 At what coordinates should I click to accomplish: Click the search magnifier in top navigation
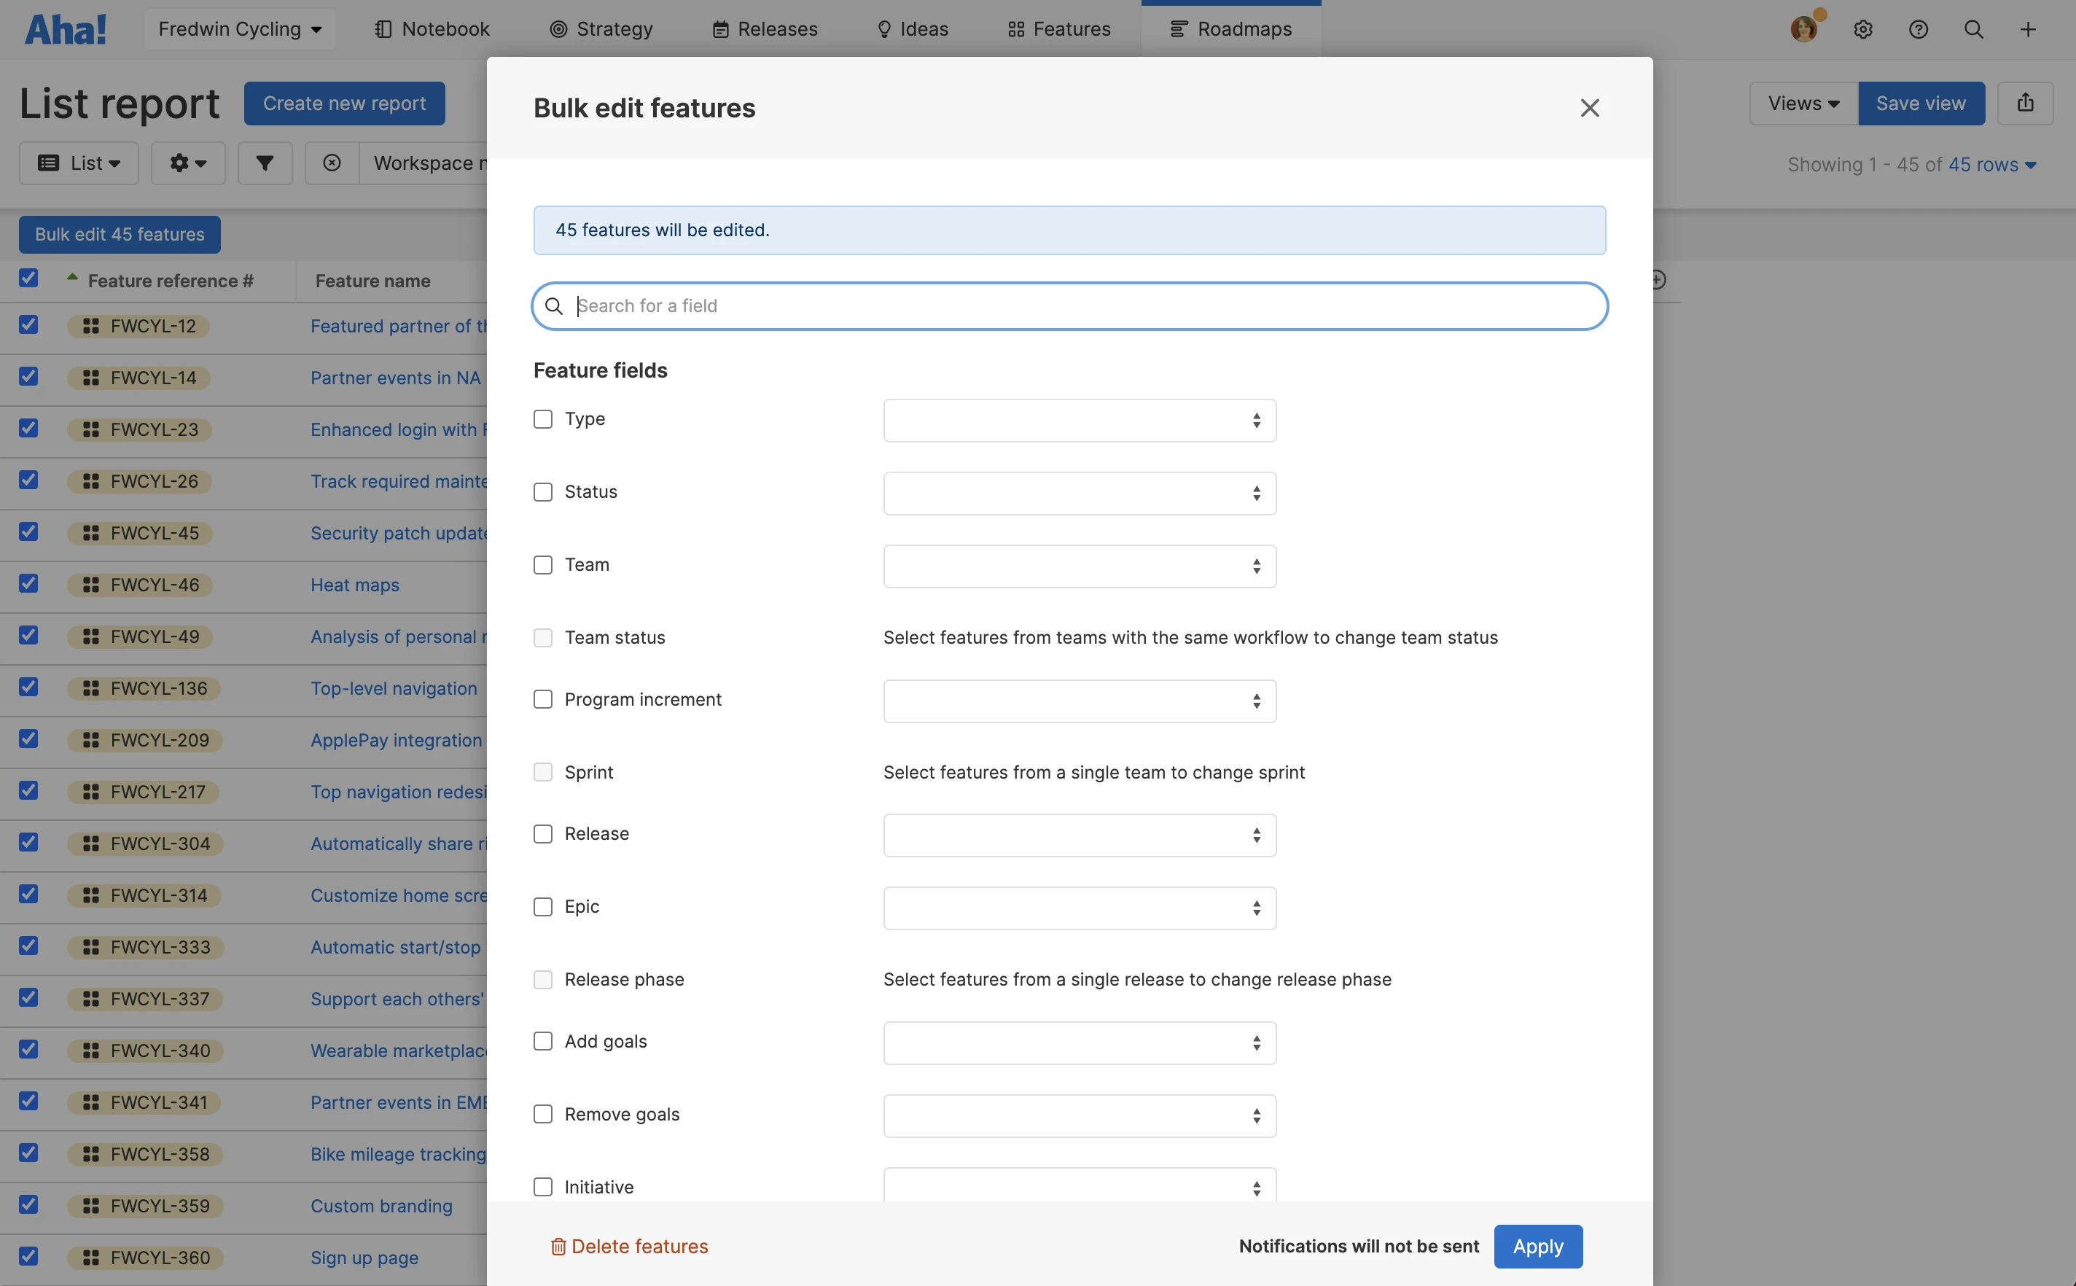coord(1973,30)
